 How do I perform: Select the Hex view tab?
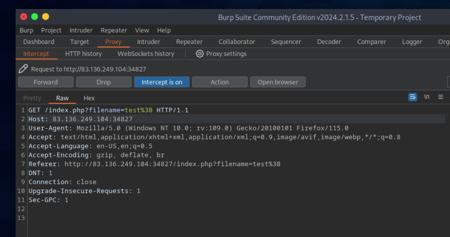pos(89,98)
